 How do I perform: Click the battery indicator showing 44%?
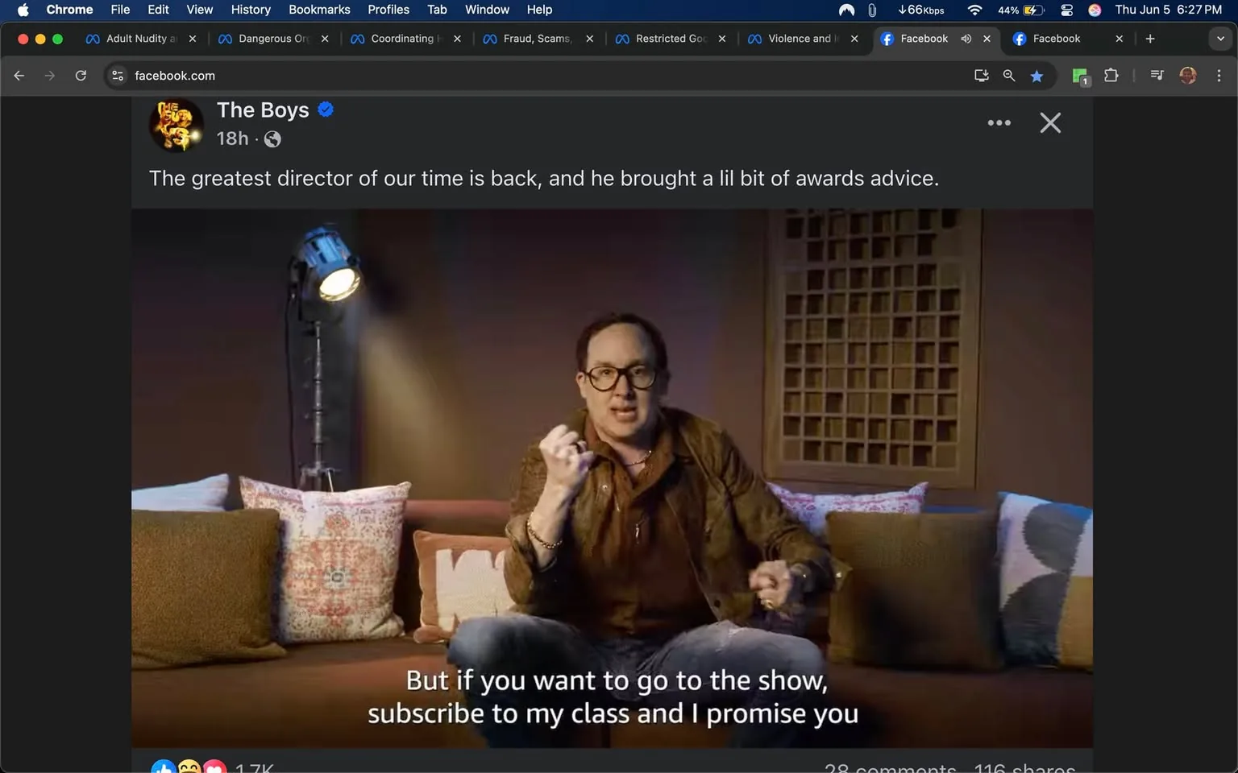point(1021,10)
